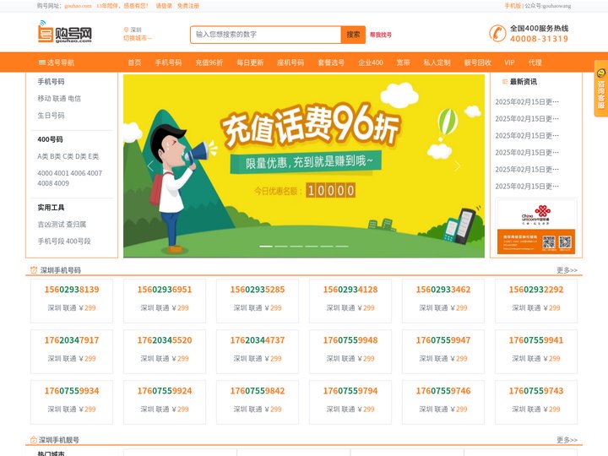Click 吉凶测试 查归属 in sidebar tools
Screen dimensions: 608x456
[x=62, y=224]
